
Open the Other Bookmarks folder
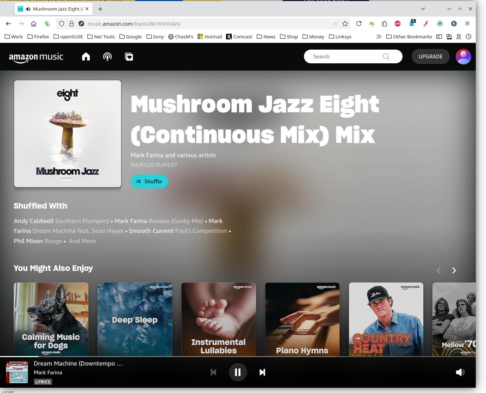coord(409,37)
